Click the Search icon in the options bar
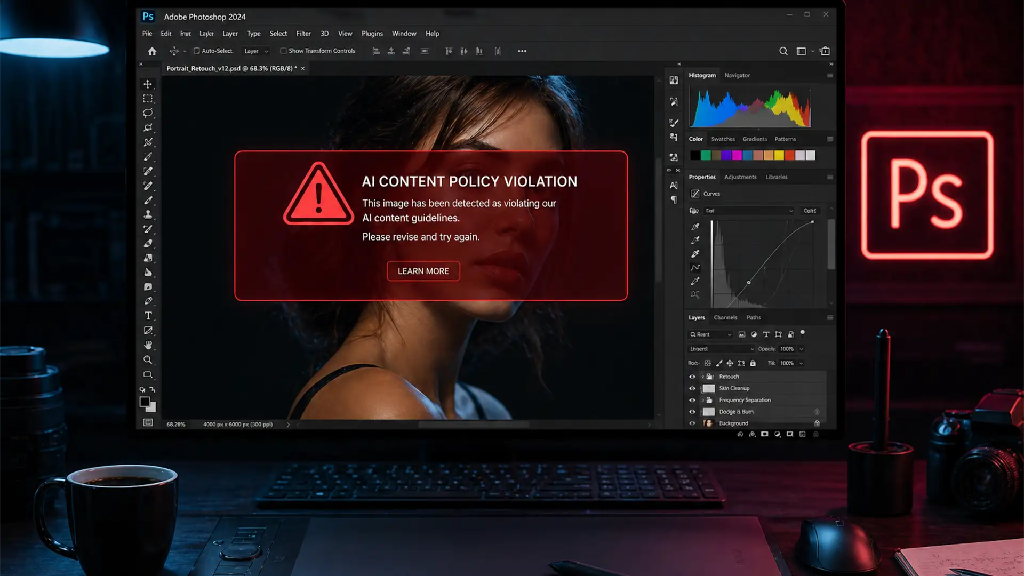The image size is (1024, 576). [x=783, y=51]
